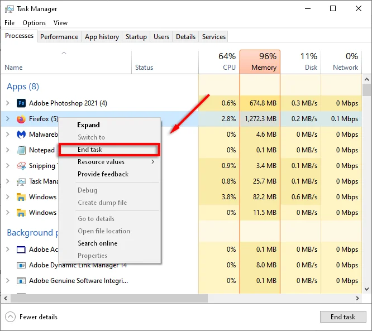Click the vertical scrollbar down arrow
This screenshot has height=331, width=372.
pos(367,289)
